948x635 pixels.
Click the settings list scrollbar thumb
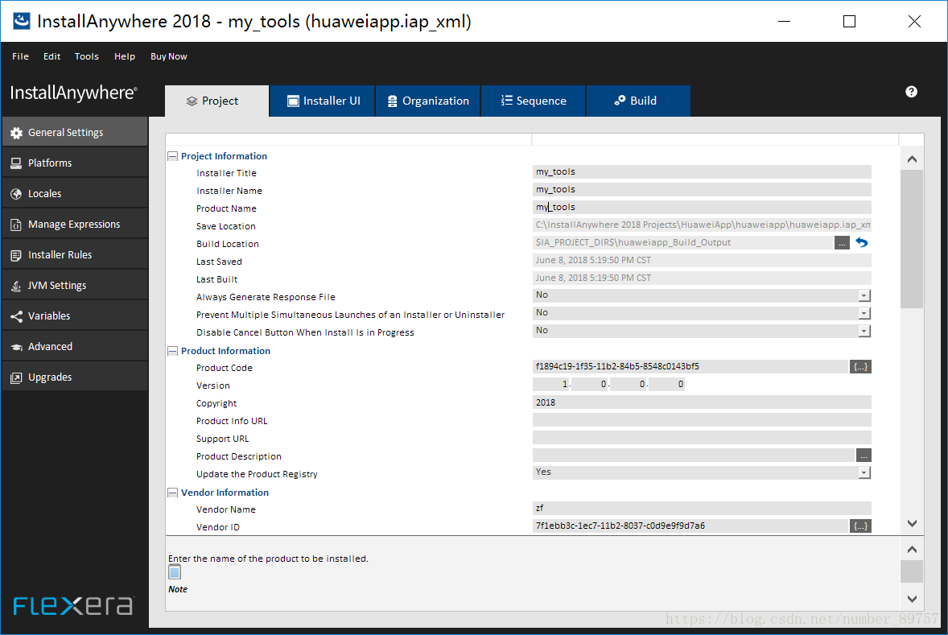click(912, 240)
